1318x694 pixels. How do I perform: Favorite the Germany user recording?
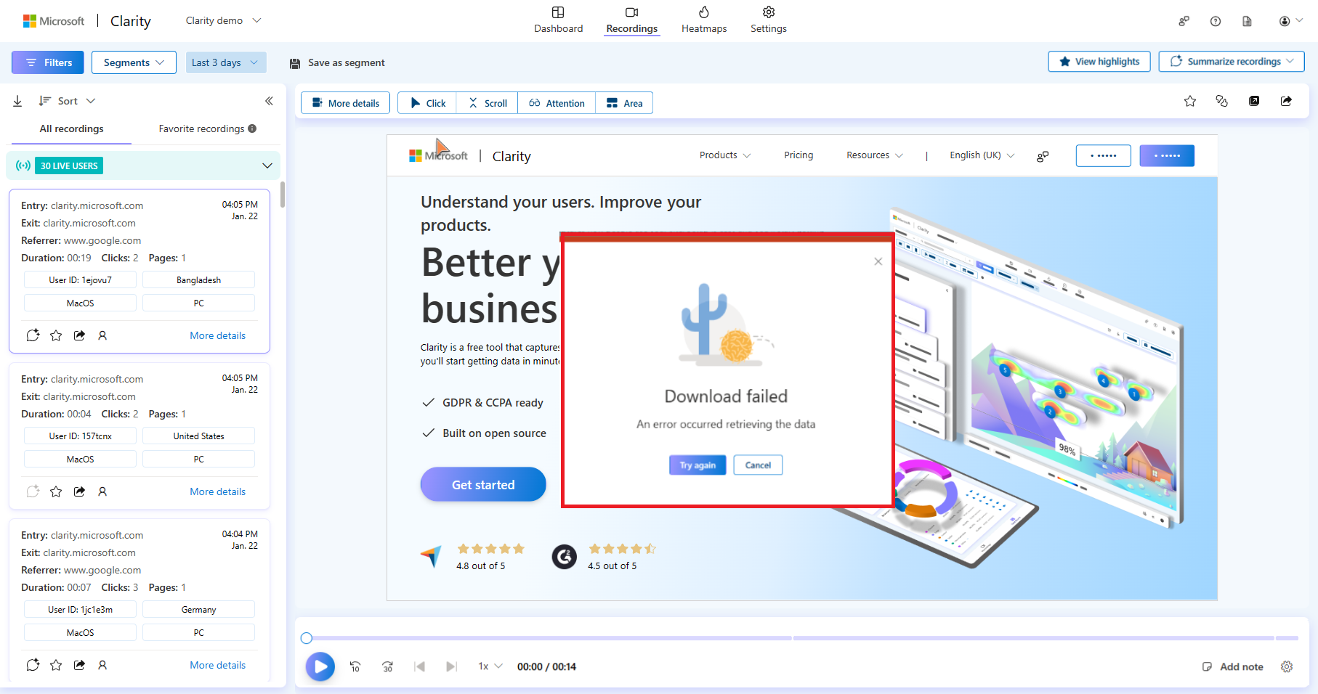56,665
